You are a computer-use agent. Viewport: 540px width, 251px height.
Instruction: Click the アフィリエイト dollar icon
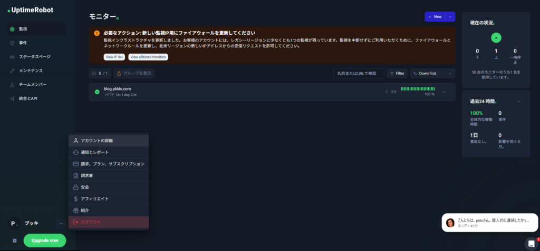(76, 199)
